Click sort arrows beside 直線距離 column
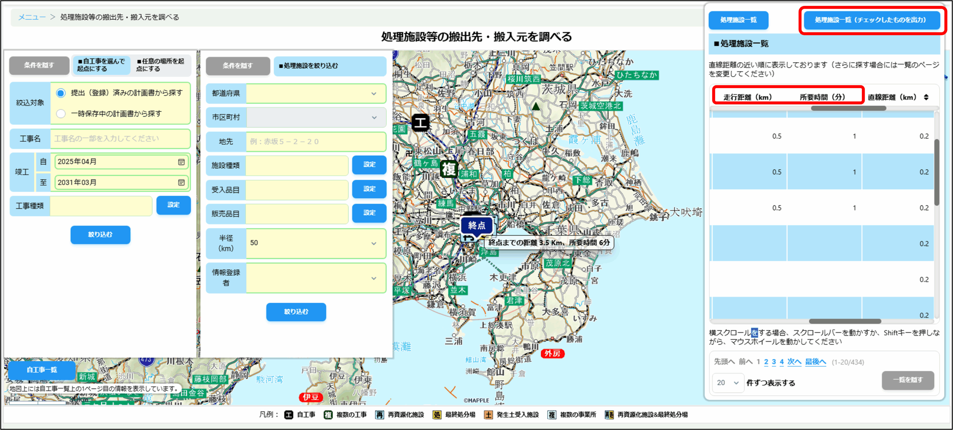The height and width of the screenshot is (430, 953). point(926,97)
